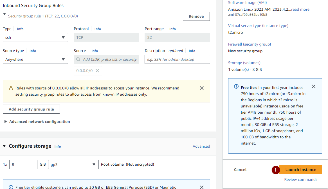Image resolution: width=328 pixels, height=189 pixels.
Task: Dismiss the 0.0.0.0/0 warning alert
Action: click(x=202, y=88)
